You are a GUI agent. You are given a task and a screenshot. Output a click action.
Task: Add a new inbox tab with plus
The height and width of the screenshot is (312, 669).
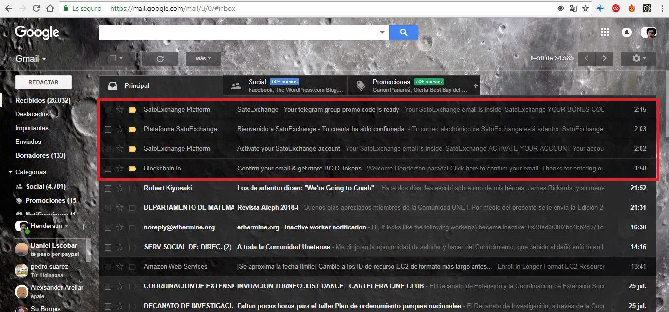click(x=475, y=86)
